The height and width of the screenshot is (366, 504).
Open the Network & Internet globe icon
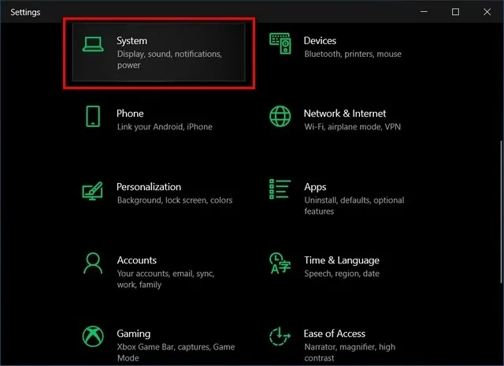point(280,116)
